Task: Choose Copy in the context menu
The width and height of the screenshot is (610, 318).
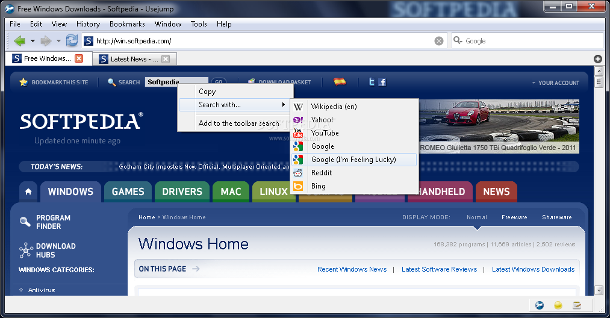Action: (235, 92)
